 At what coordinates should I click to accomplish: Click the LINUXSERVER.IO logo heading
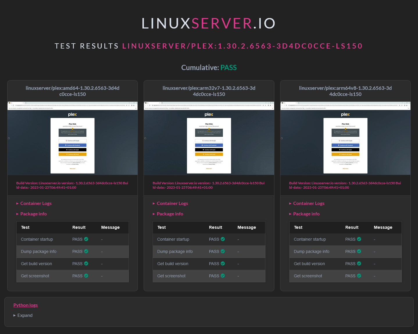click(209, 23)
